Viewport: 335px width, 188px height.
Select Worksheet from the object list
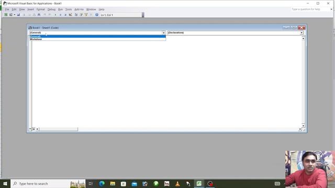(97, 39)
